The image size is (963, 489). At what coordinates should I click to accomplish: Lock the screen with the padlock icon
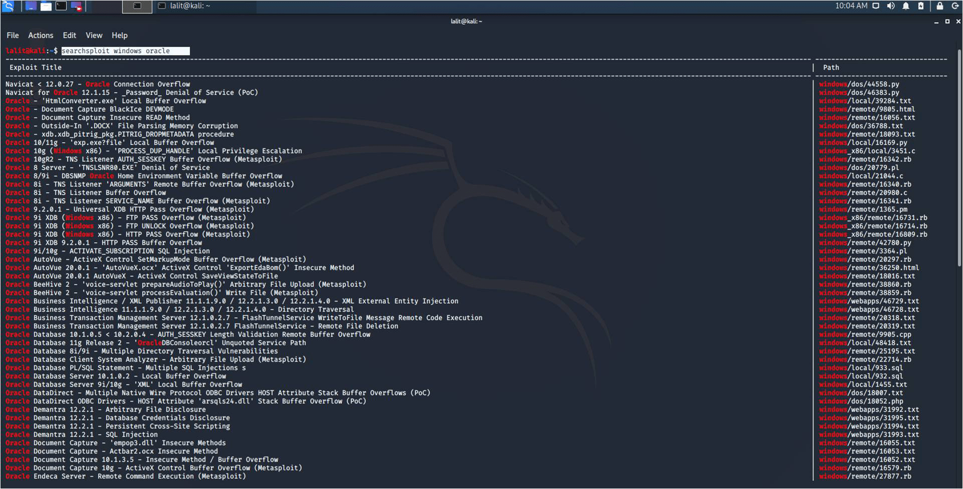940,7
